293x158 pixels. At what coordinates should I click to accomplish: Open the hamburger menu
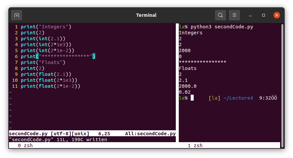pyautogui.click(x=234, y=15)
